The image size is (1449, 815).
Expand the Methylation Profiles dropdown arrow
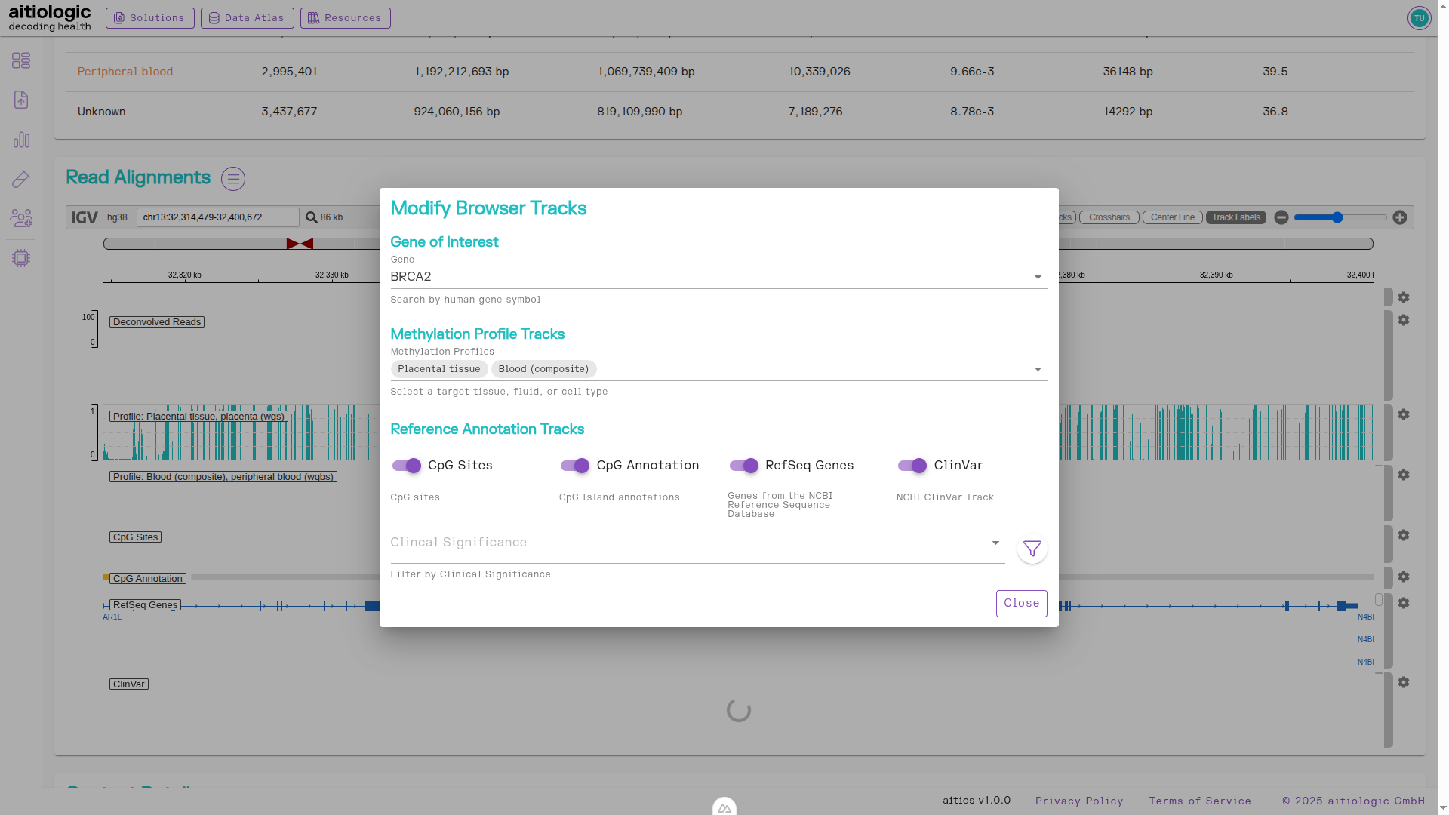[x=1038, y=370]
